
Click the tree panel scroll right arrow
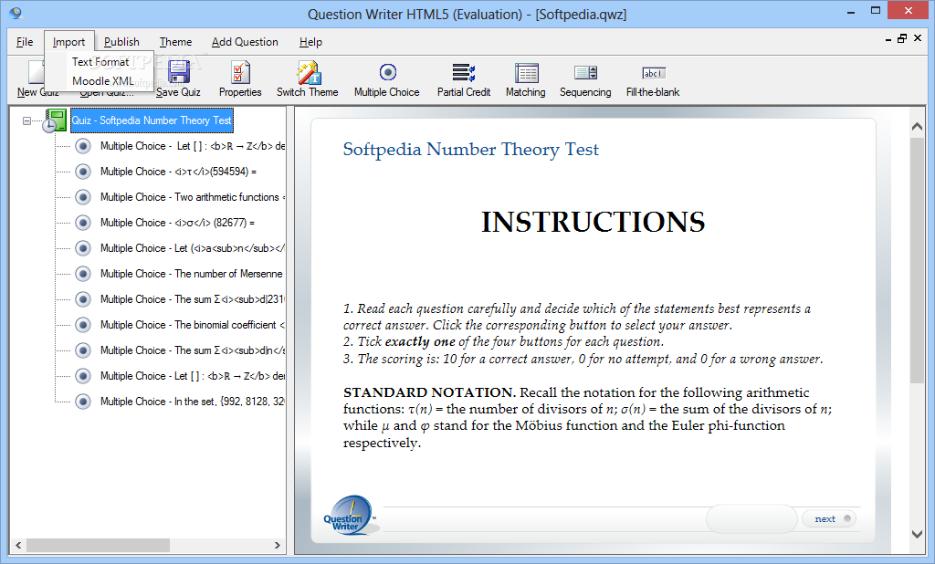tap(278, 545)
